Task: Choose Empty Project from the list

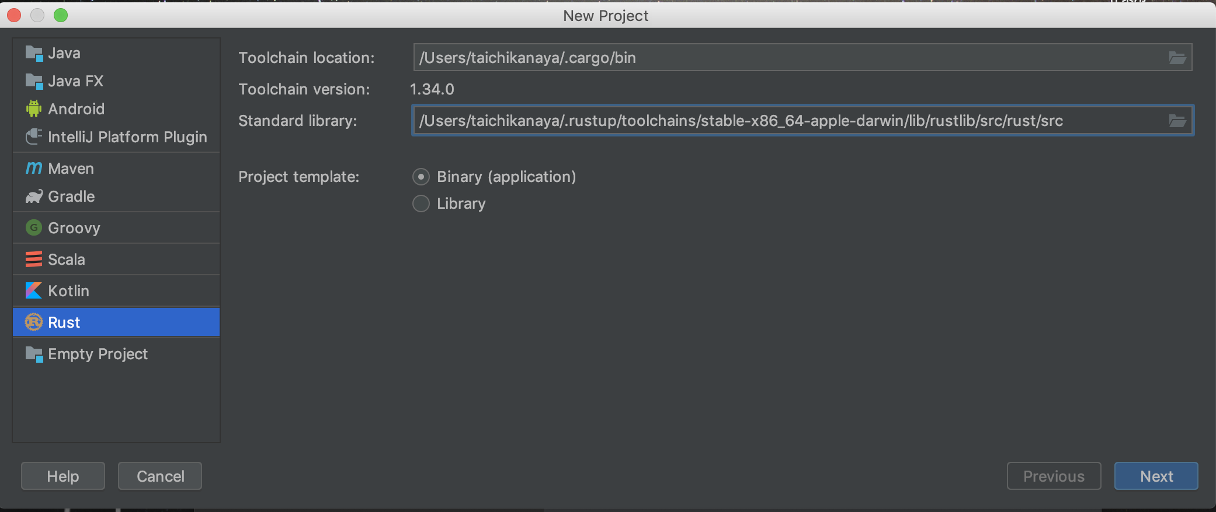Action: click(98, 354)
